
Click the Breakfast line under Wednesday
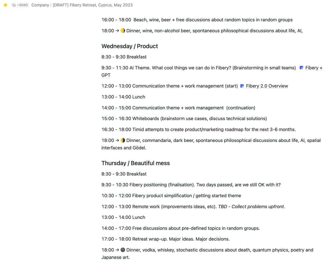click(124, 57)
